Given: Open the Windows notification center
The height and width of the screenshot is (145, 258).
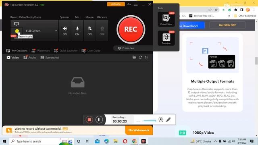Looking at the screenshot, I should tap(252, 141).
